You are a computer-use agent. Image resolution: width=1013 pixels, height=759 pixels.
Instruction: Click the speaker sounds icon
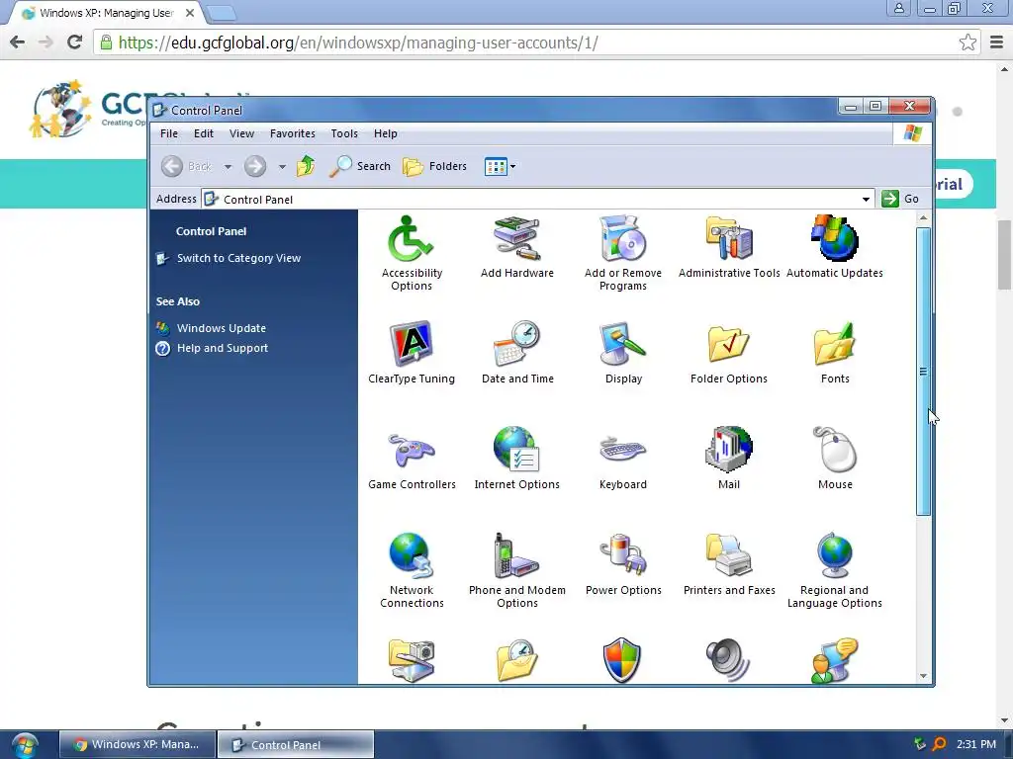[727, 660]
